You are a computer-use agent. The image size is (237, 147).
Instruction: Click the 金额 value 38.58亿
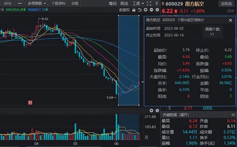[226, 83]
